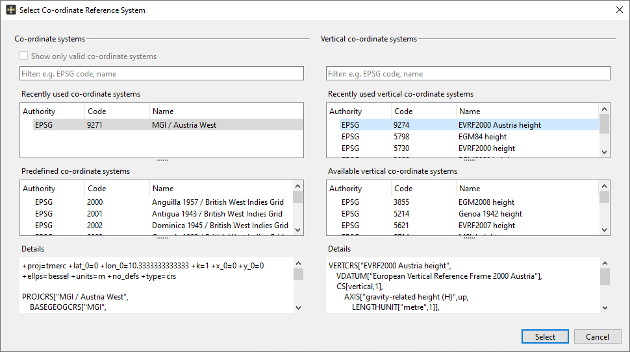
Task: Sort predefined systems by Authority header
Action: click(52, 189)
